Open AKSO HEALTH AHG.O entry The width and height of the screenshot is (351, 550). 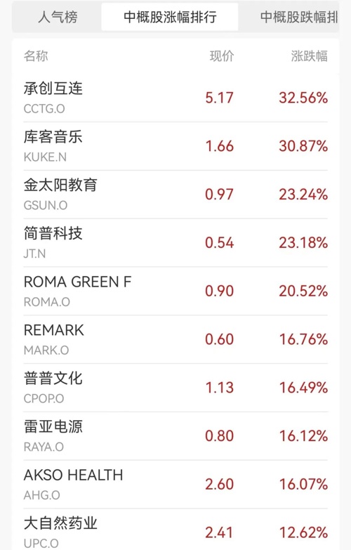coord(175,485)
